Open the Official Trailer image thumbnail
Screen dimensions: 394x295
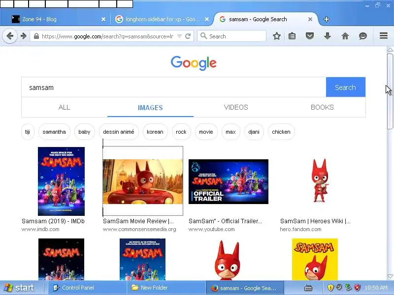click(229, 181)
